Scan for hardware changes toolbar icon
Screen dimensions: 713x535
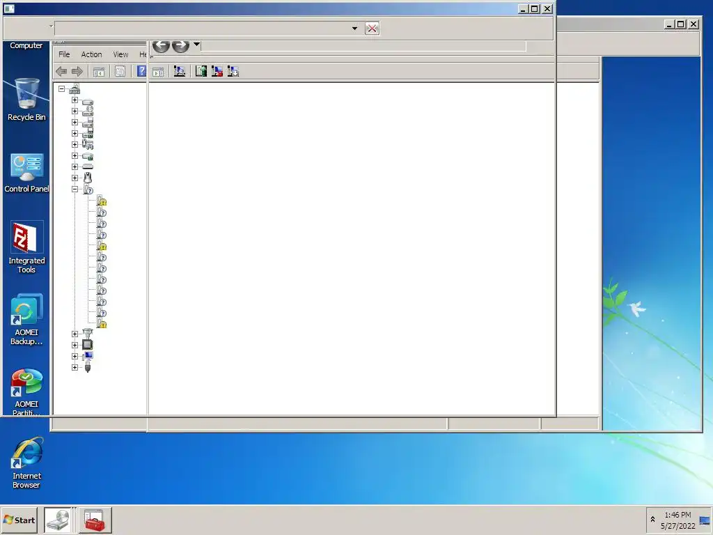point(180,71)
